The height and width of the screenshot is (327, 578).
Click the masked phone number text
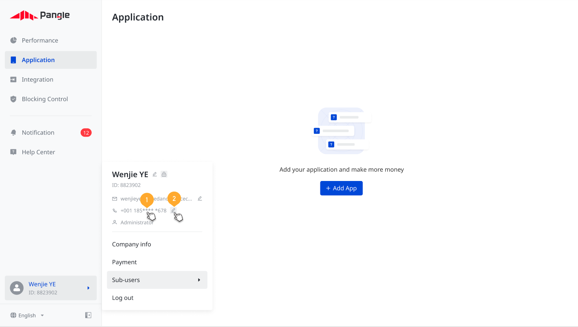(x=143, y=211)
